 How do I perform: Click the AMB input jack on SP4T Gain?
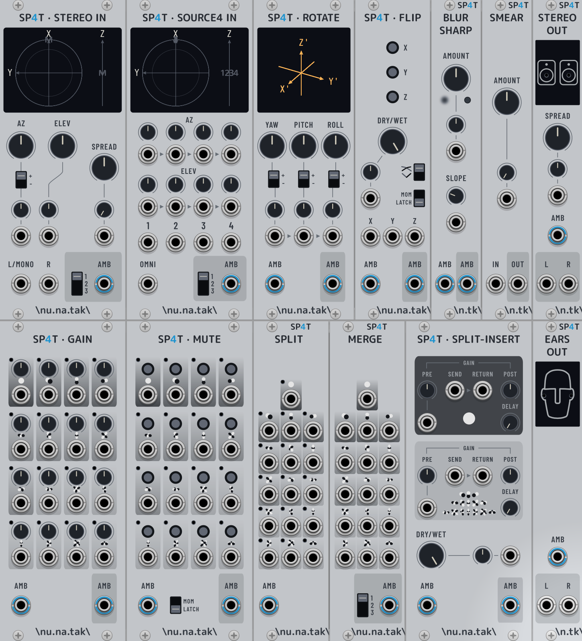tap(21, 605)
